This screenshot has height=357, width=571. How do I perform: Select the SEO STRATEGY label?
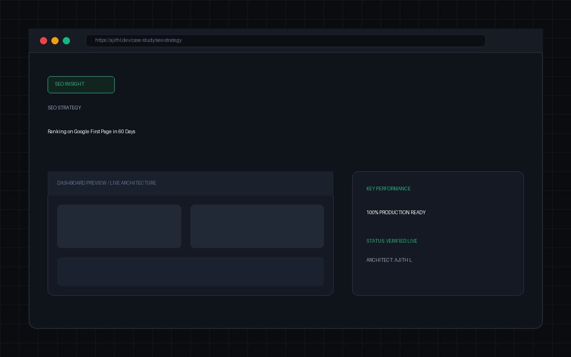64,108
